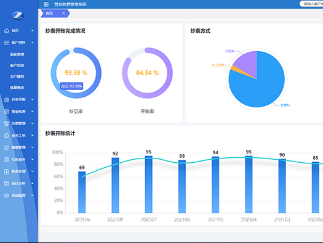Image resolution: width=323 pixels, height=243 pixels.
Task: Expand the 统计分析 menu chevron
Action: tap(33, 183)
